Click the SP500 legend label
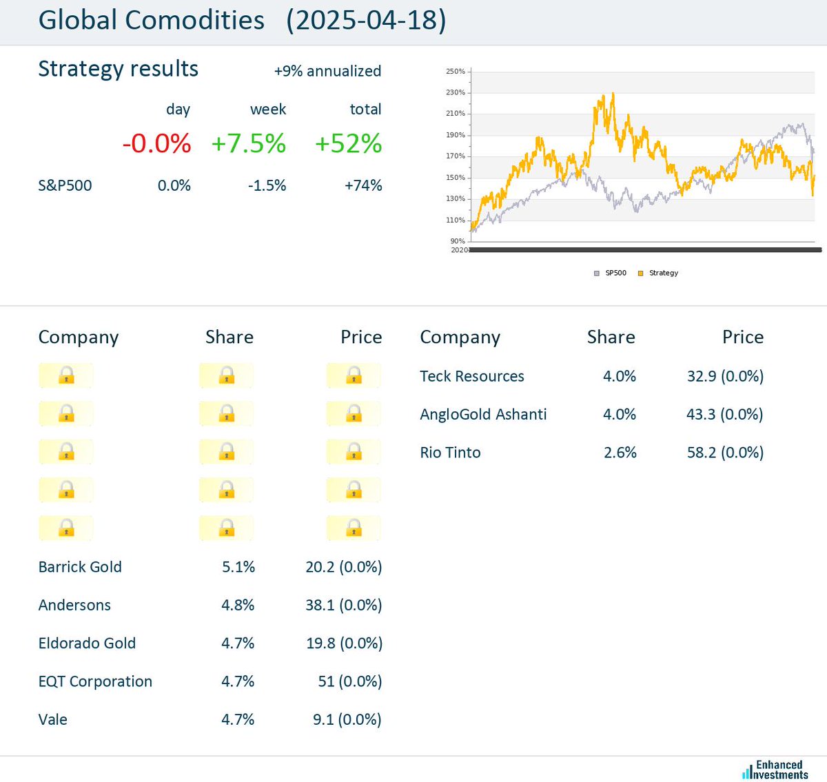The height and width of the screenshot is (782, 827). coord(615,274)
